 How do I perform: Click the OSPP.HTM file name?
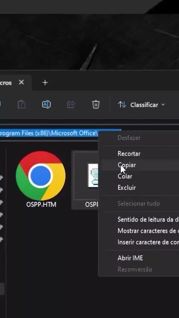pos(41,204)
